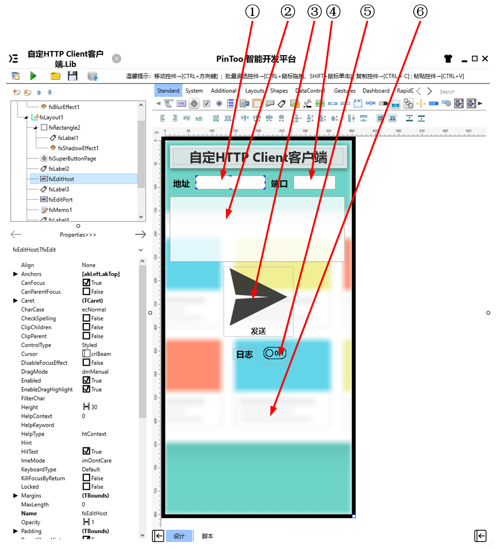This screenshot has width=496, height=549.
Task: Click the collapse panel icon at bottom-right
Action: pos(480,536)
